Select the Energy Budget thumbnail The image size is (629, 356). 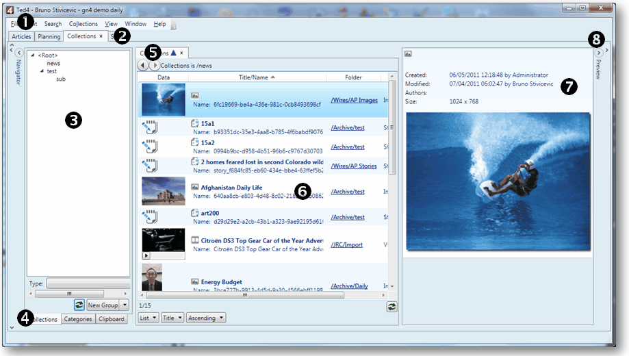tap(152, 277)
